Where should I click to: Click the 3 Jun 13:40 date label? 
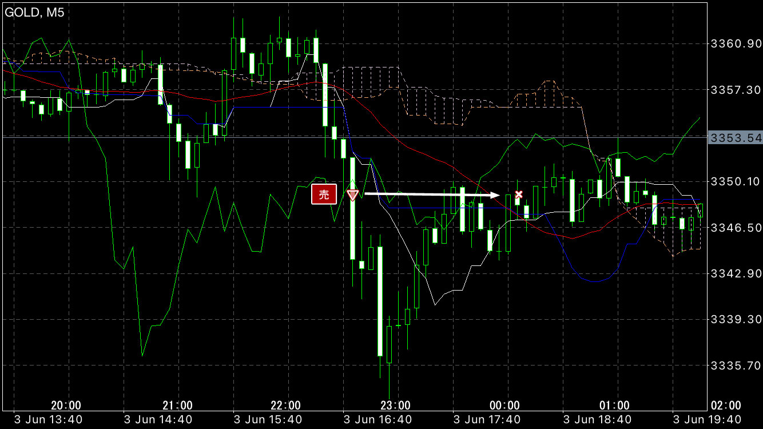pyautogui.click(x=49, y=419)
